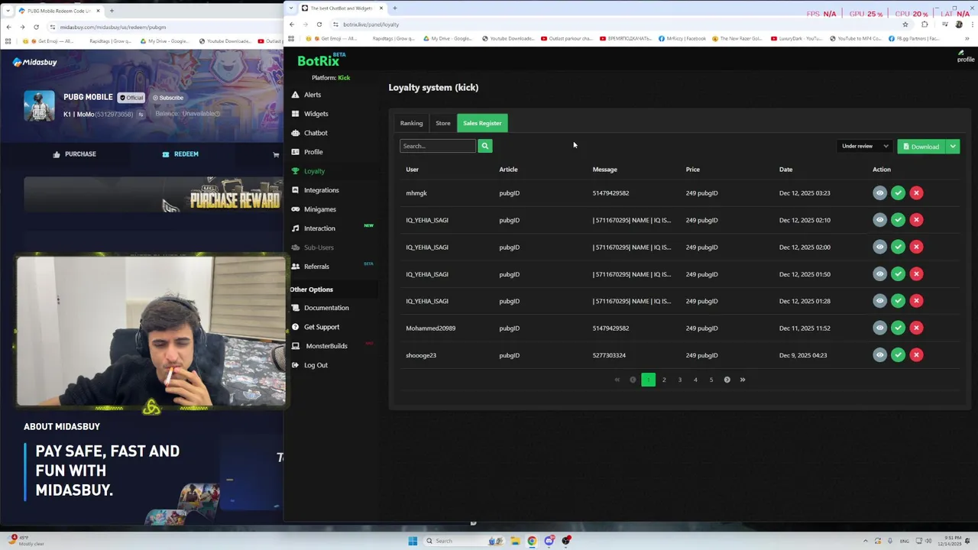978x550 pixels.
Task: Open Windows Start menu
Action: pos(413,541)
